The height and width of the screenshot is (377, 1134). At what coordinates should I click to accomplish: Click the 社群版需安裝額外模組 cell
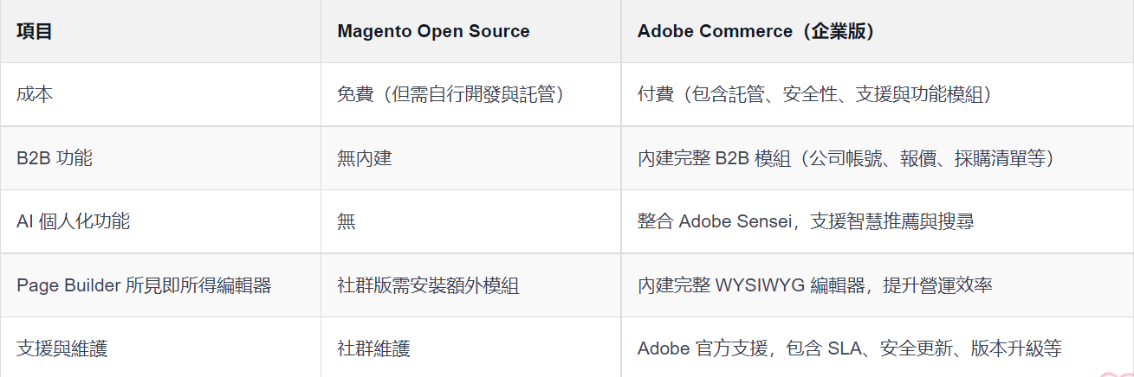(428, 285)
